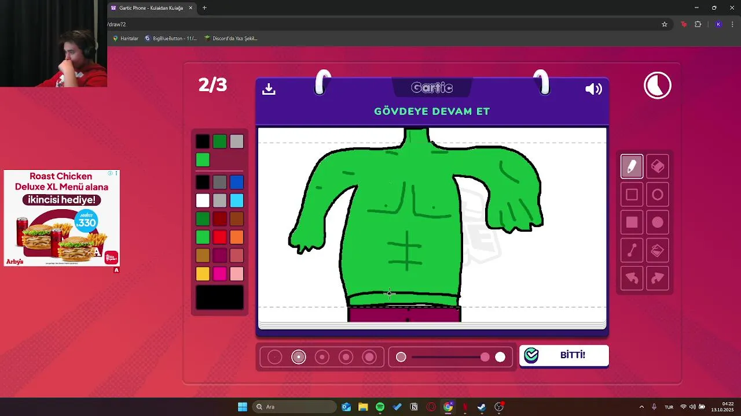Open a new browser tab
Viewport: 741px width, 416px height.
click(204, 8)
